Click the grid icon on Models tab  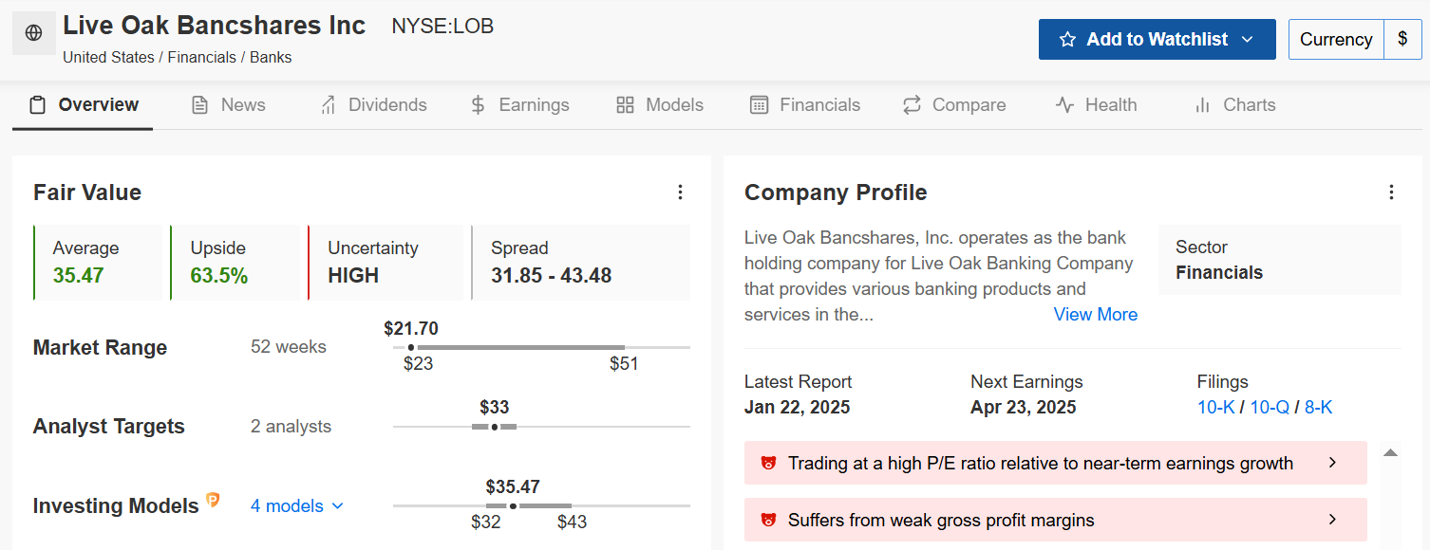(x=625, y=105)
